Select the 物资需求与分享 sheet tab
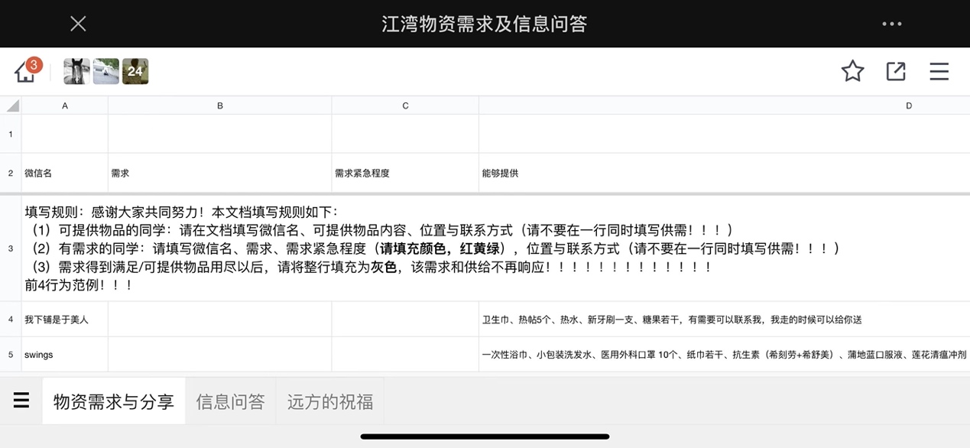 tap(114, 401)
